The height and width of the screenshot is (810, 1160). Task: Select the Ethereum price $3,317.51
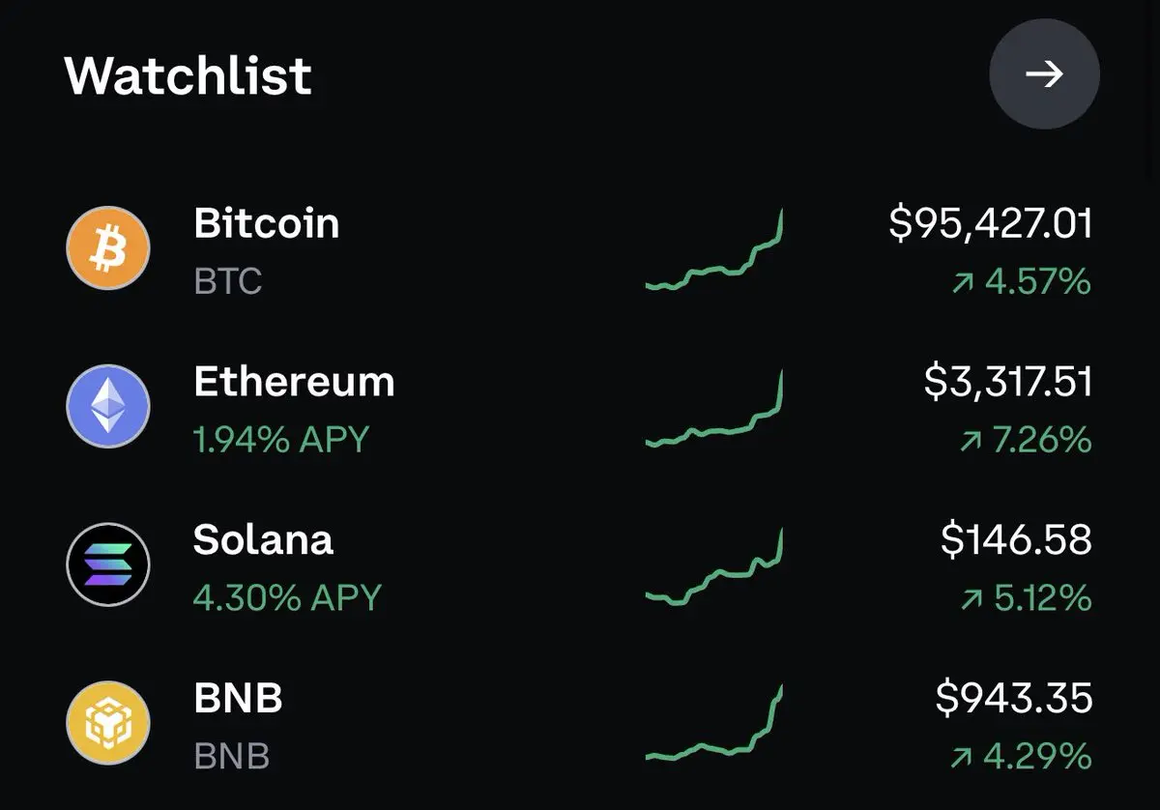point(1008,382)
